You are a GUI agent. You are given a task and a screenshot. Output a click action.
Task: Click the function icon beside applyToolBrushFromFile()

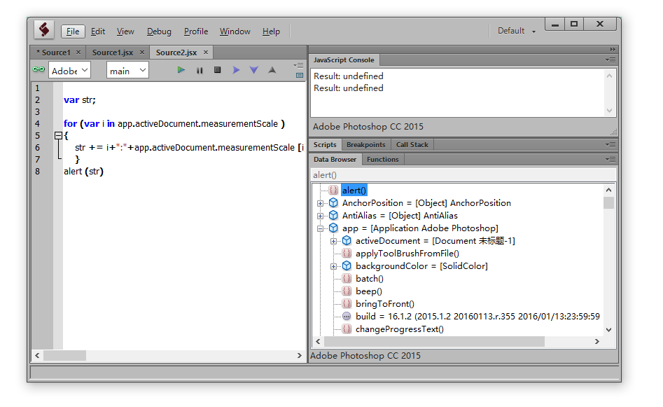pos(347,254)
